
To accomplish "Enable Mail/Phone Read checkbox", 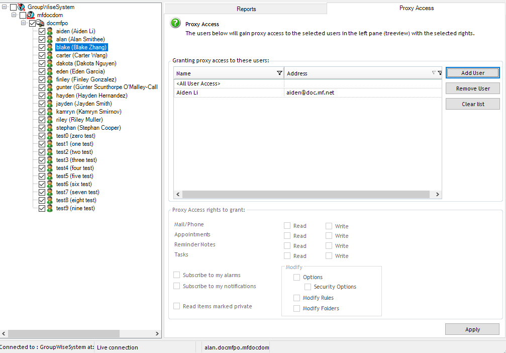I will point(287,225).
